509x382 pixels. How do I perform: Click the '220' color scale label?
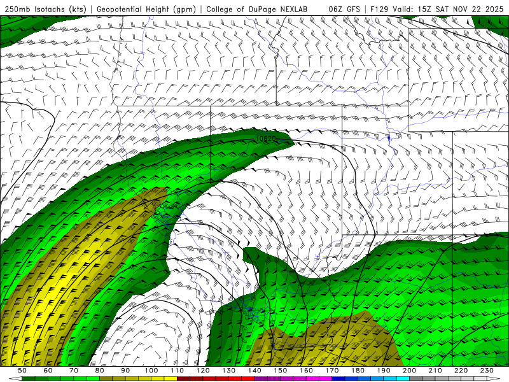coord(461,371)
